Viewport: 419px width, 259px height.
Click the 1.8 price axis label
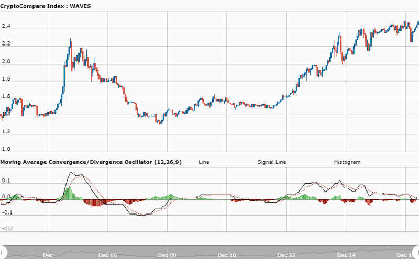point(7,79)
